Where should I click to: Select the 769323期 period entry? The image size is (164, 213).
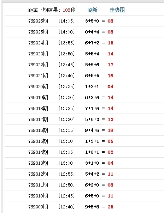[x=38, y=54]
